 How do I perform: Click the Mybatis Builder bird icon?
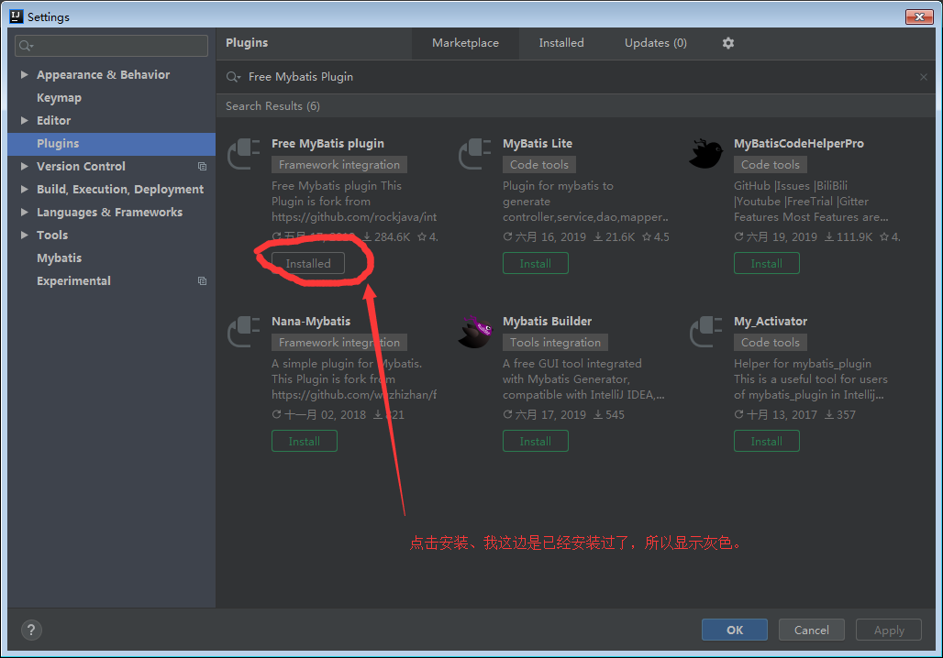[x=475, y=331]
